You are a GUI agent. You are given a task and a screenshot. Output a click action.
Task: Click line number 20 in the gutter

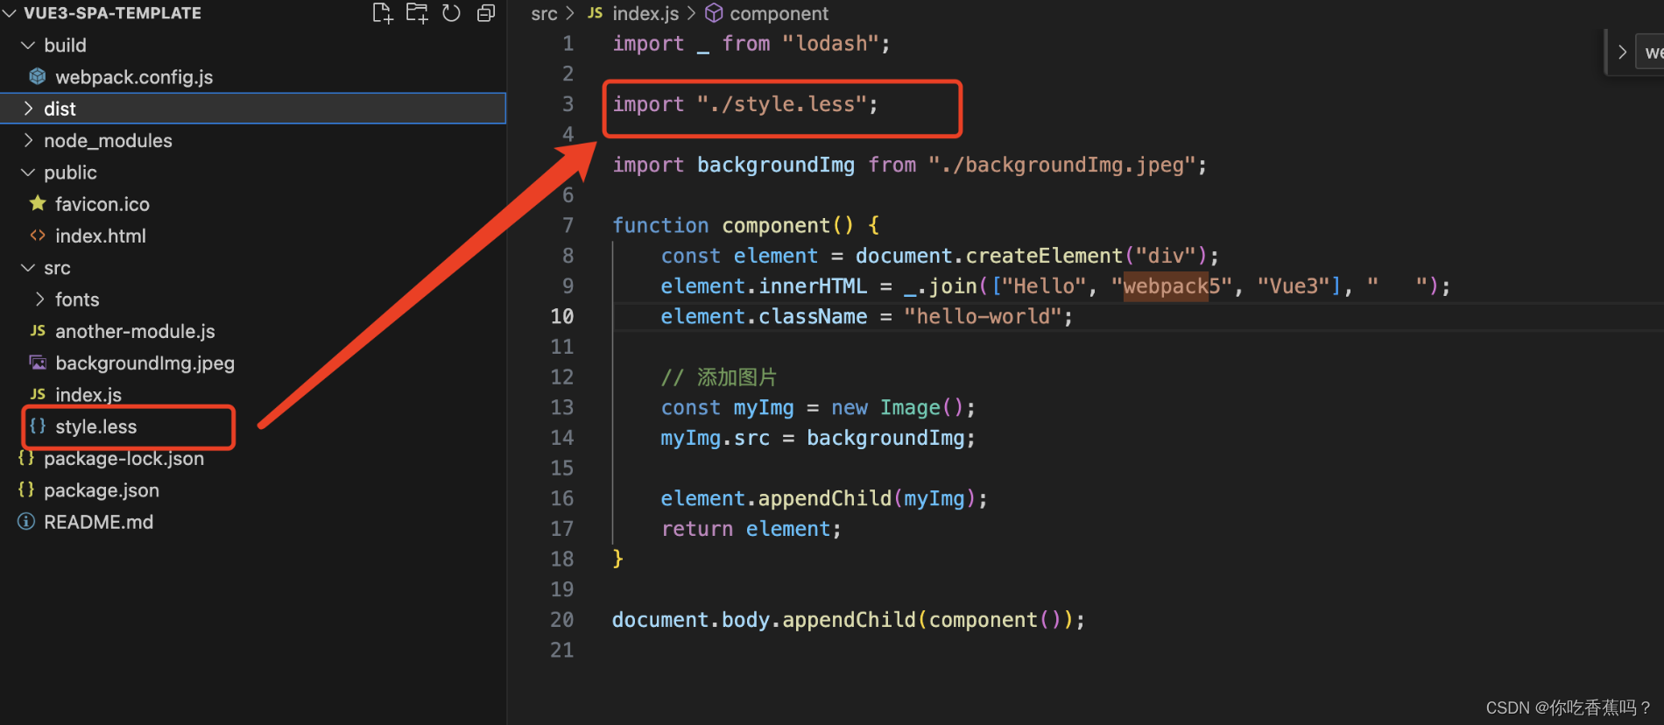561,619
